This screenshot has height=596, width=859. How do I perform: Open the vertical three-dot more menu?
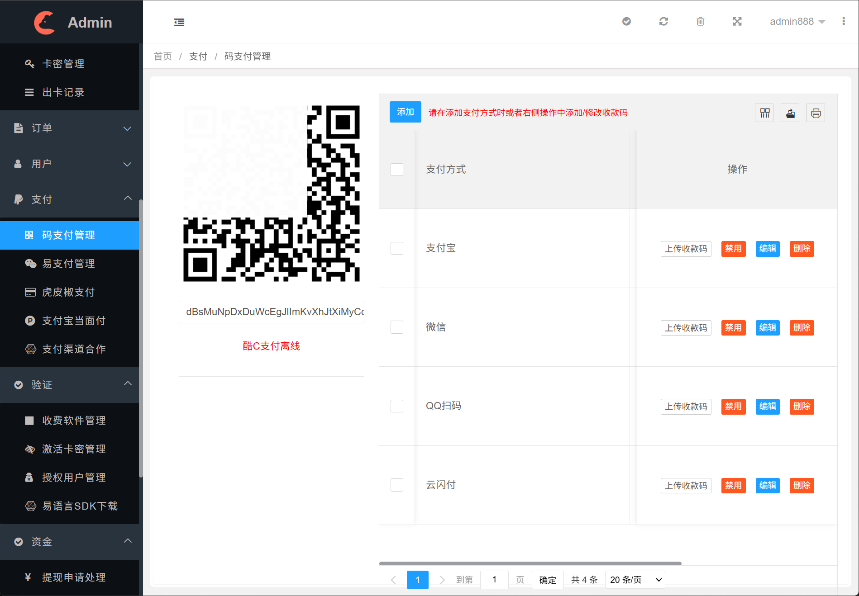point(844,22)
